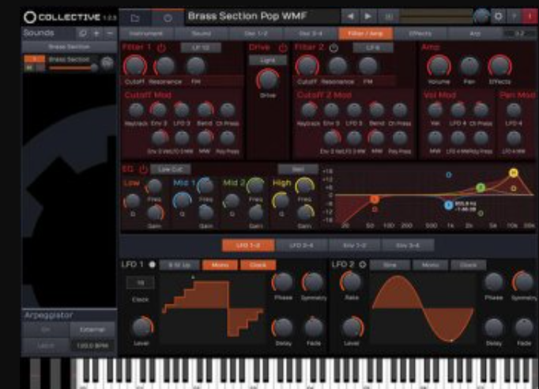Switch to the Osc 1-2 tab

coord(256,34)
